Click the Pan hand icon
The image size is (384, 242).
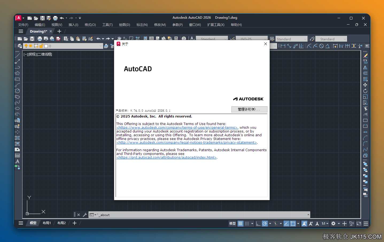click(119, 38)
